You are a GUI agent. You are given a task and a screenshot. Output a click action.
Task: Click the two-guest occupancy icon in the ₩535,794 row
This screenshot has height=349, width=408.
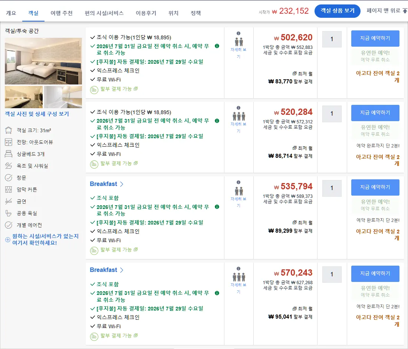pos(238,191)
